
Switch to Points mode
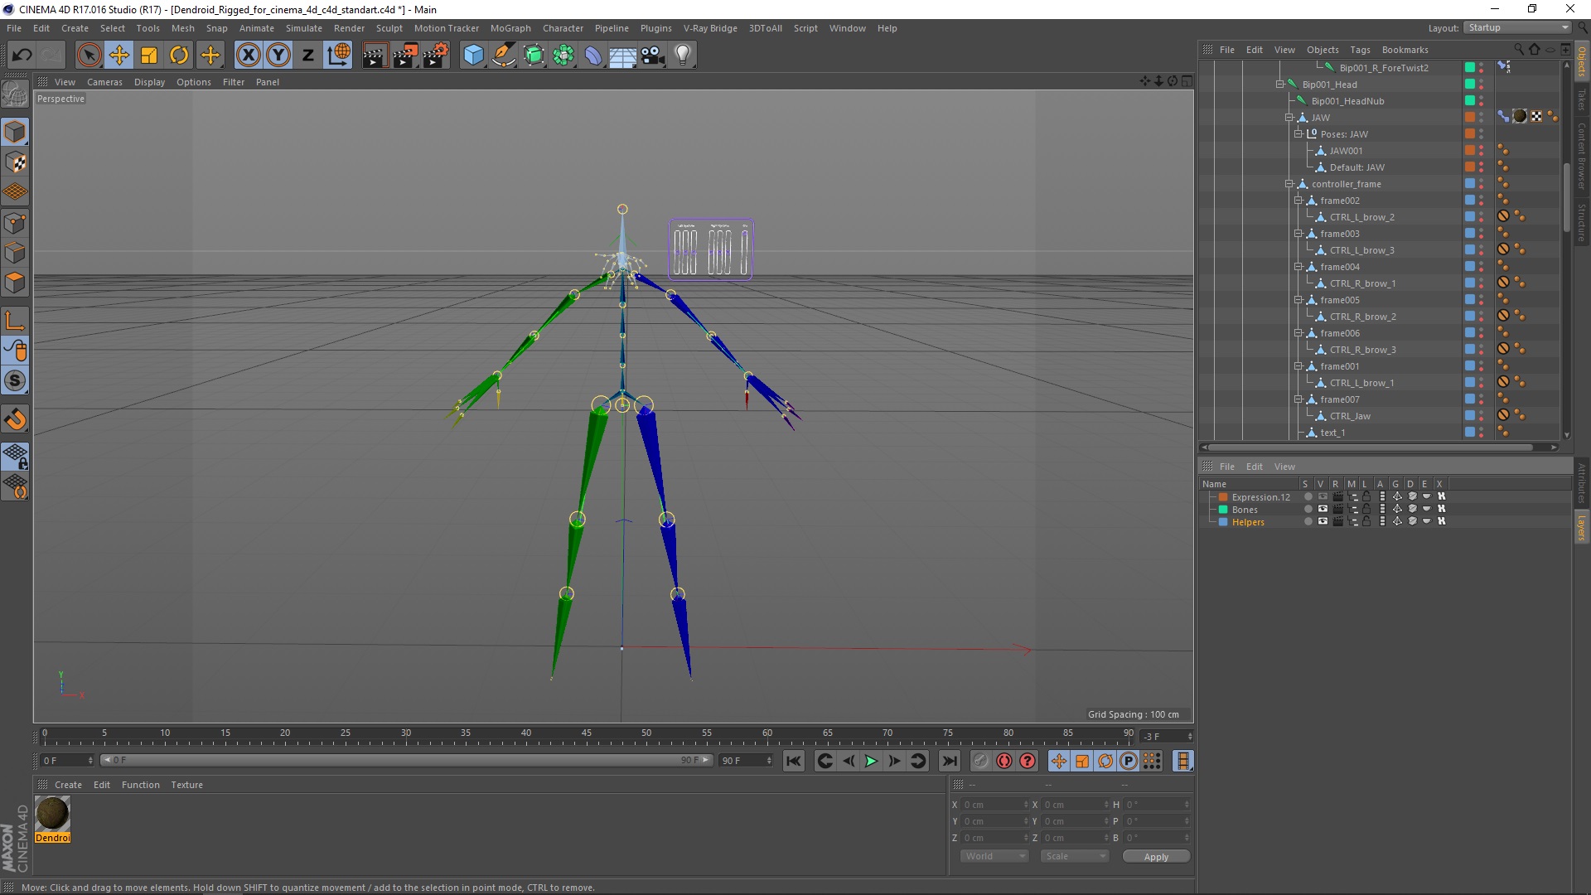pos(15,222)
